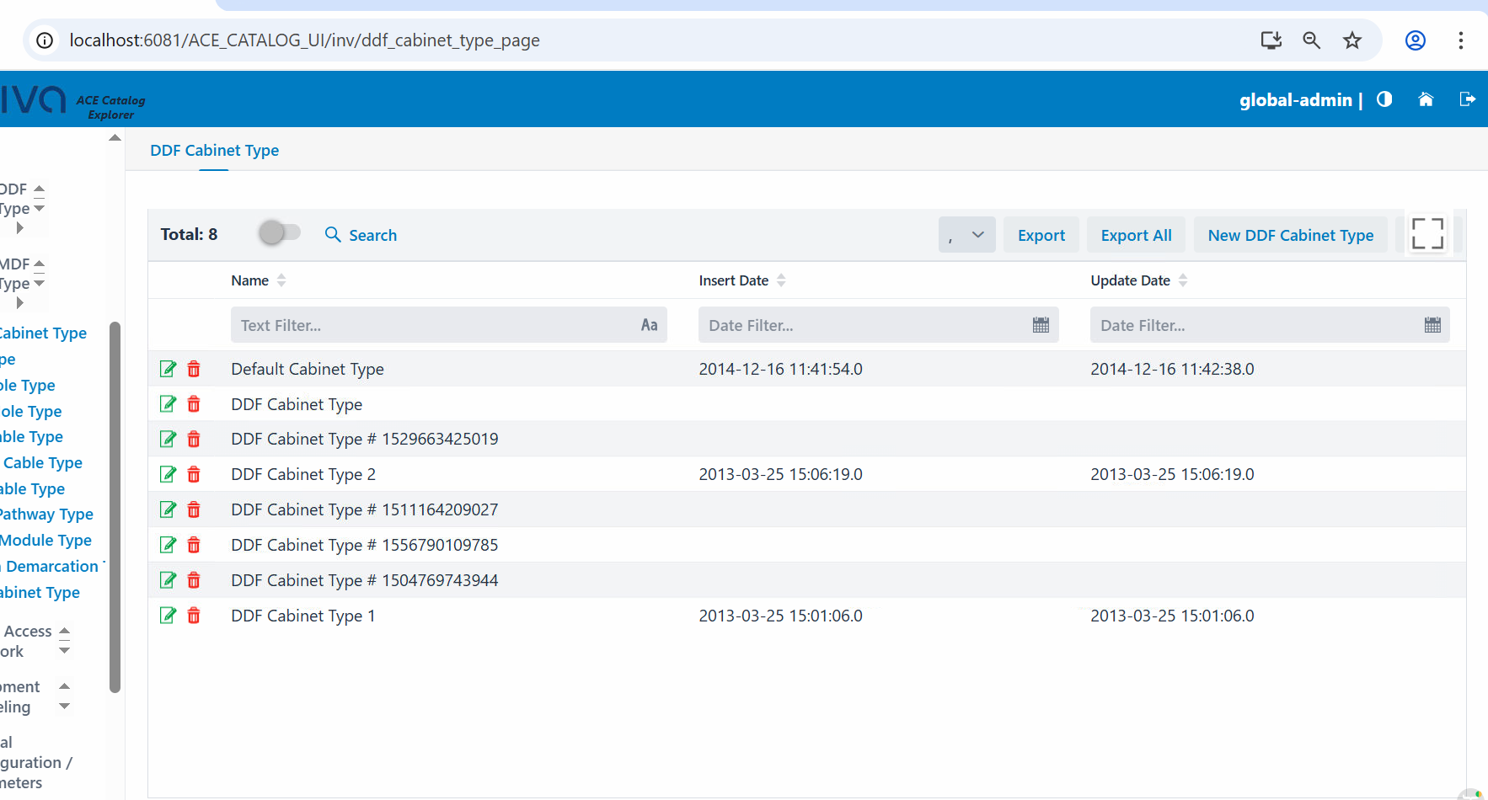Toggle case-sensitive Aa in Name filter
Image resolution: width=1488 pixels, height=800 pixels.
tap(649, 325)
